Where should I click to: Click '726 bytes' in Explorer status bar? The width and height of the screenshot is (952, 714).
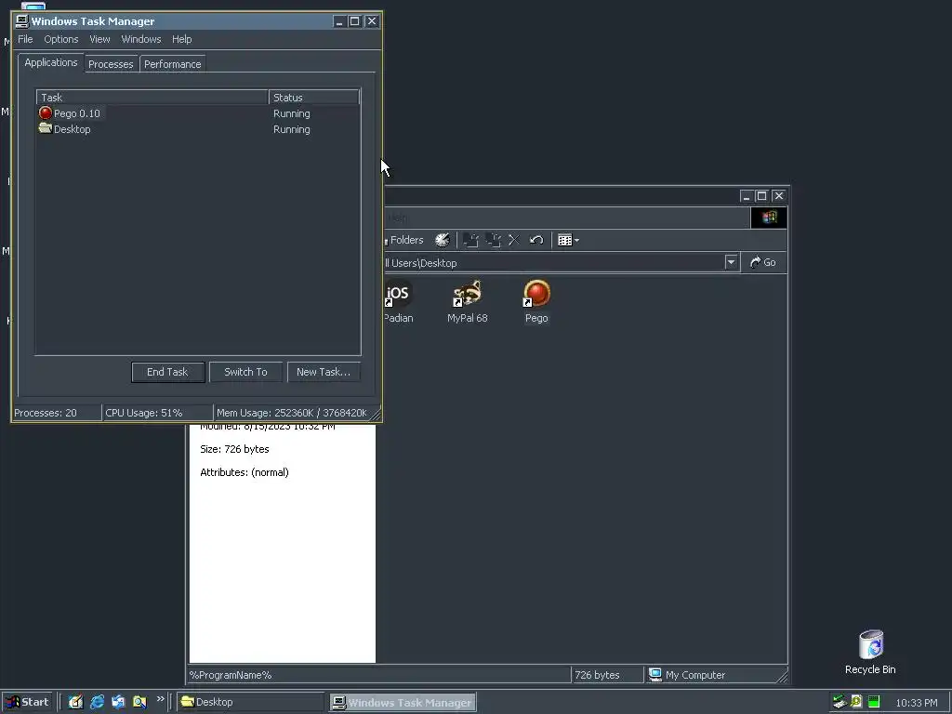click(x=597, y=675)
